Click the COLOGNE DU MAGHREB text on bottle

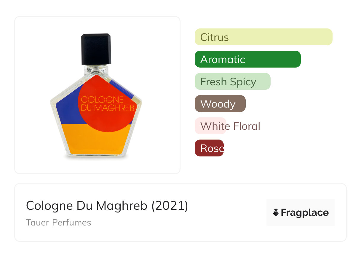(x=107, y=104)
